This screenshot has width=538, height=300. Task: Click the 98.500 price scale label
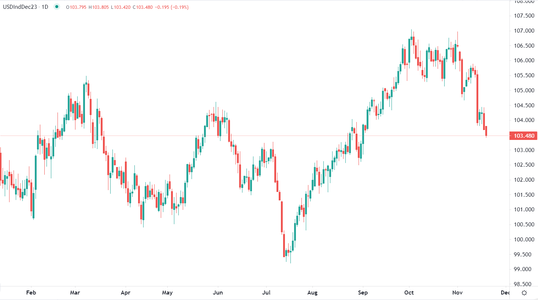tap(524, 284)
